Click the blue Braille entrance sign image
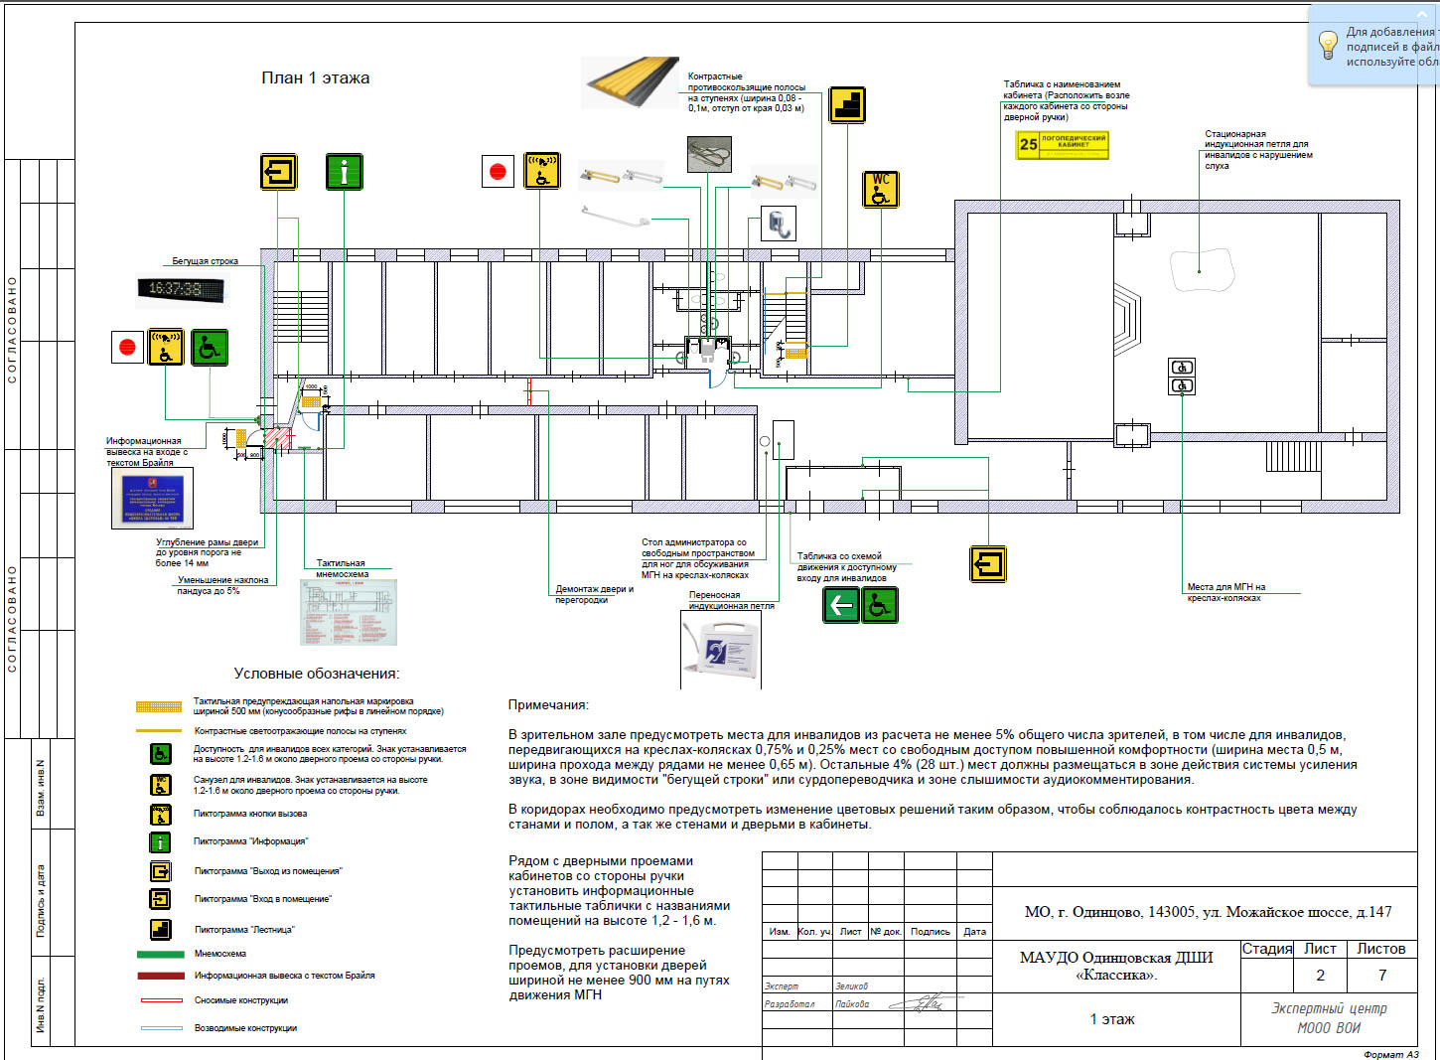 [152, 498]
